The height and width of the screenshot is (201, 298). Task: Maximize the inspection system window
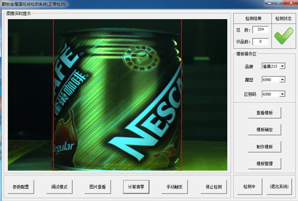click(x=278, y=3)
